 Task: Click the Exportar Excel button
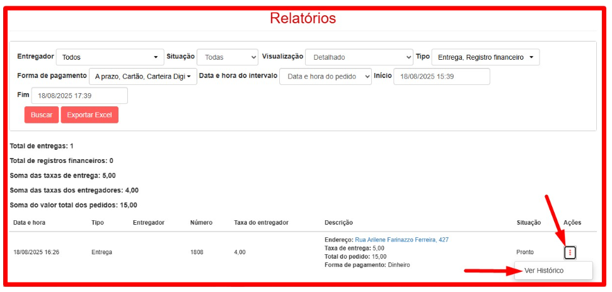pyautogui.click(x=89, y=115)
